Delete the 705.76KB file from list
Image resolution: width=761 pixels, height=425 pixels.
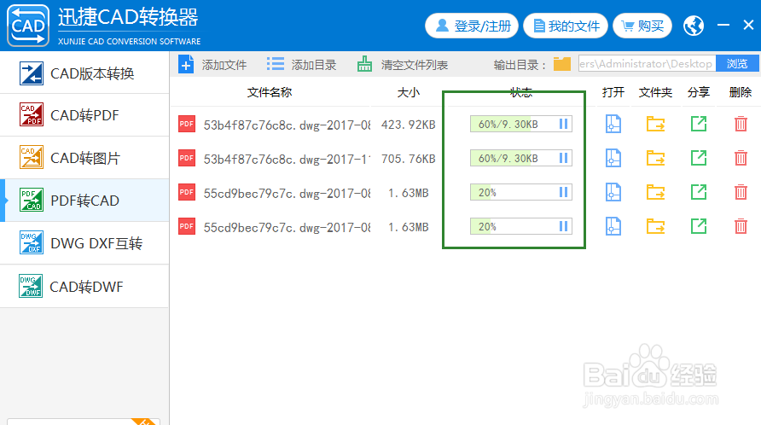coord(741,158)
